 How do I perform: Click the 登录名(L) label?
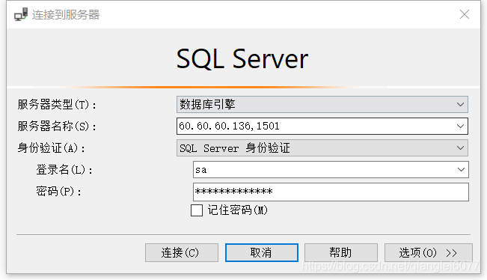[64, 170]
